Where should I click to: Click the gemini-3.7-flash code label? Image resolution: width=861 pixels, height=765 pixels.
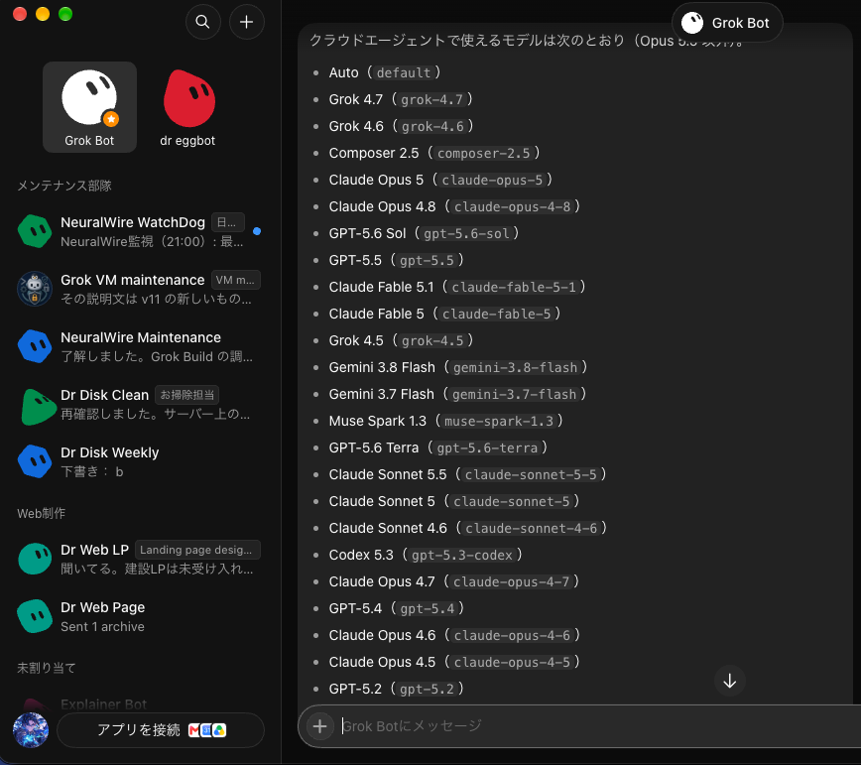[x=515, y=395]
